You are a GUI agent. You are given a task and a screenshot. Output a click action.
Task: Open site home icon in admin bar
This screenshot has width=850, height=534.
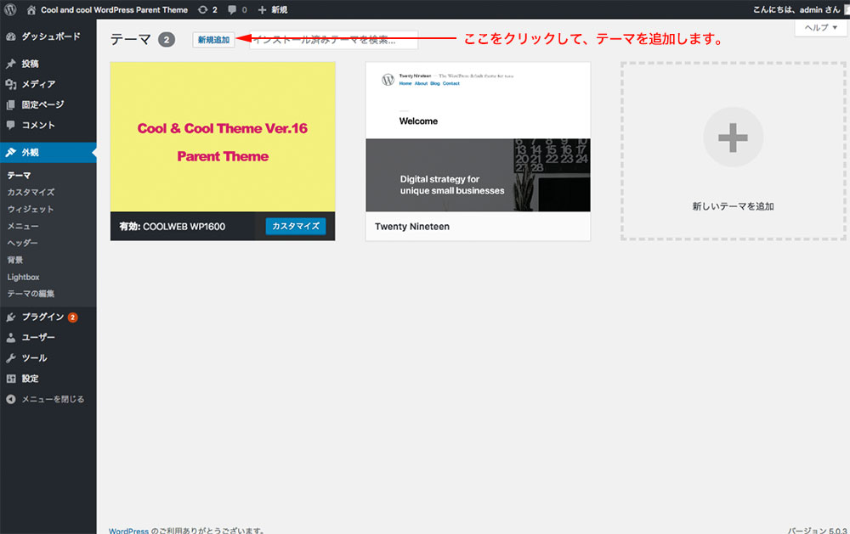pos(31,9)
